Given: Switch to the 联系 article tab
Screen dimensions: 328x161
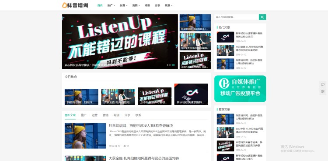Looking at the screenshot, I should pos(138,115).
